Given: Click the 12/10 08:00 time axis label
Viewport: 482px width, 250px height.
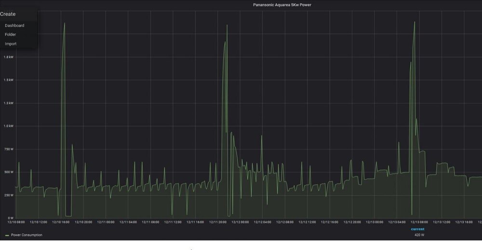Looking at the screenshot, I should [16, 222].
